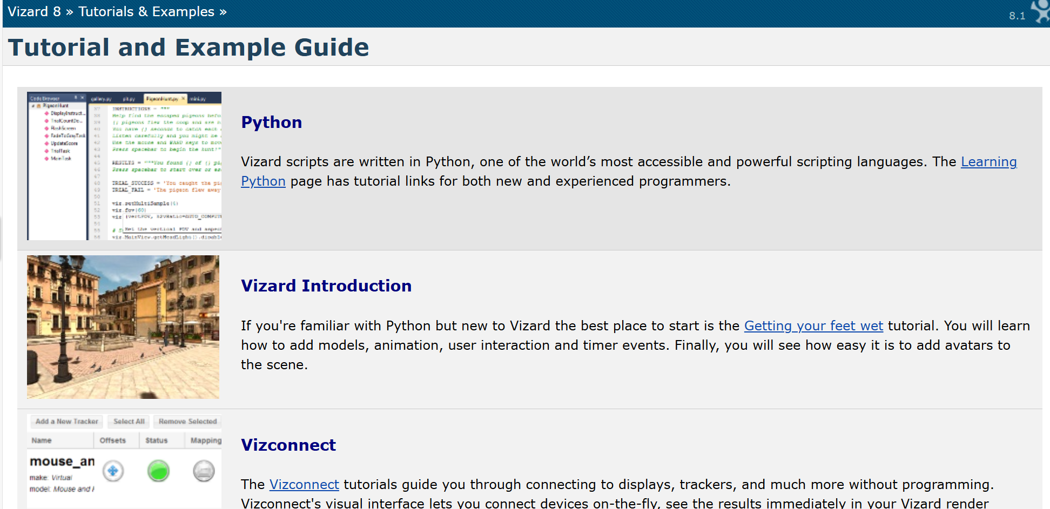Click the Vizconnect tracker interface thumbnail
Screen dimensions: 1050x509
124,461
